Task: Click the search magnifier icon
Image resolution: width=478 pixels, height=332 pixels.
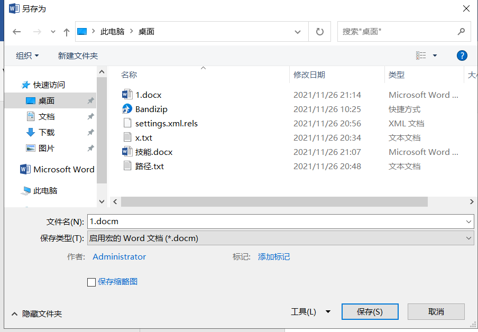Action: click(462, 31)
